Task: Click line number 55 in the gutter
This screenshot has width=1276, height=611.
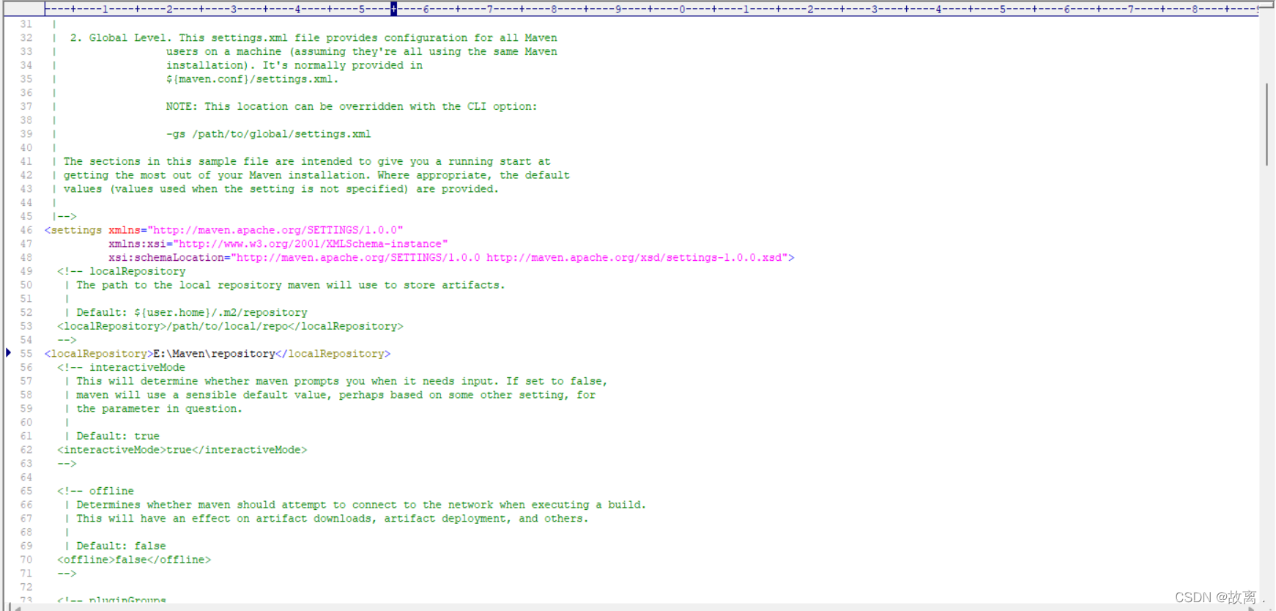Action: pos(26,354)
